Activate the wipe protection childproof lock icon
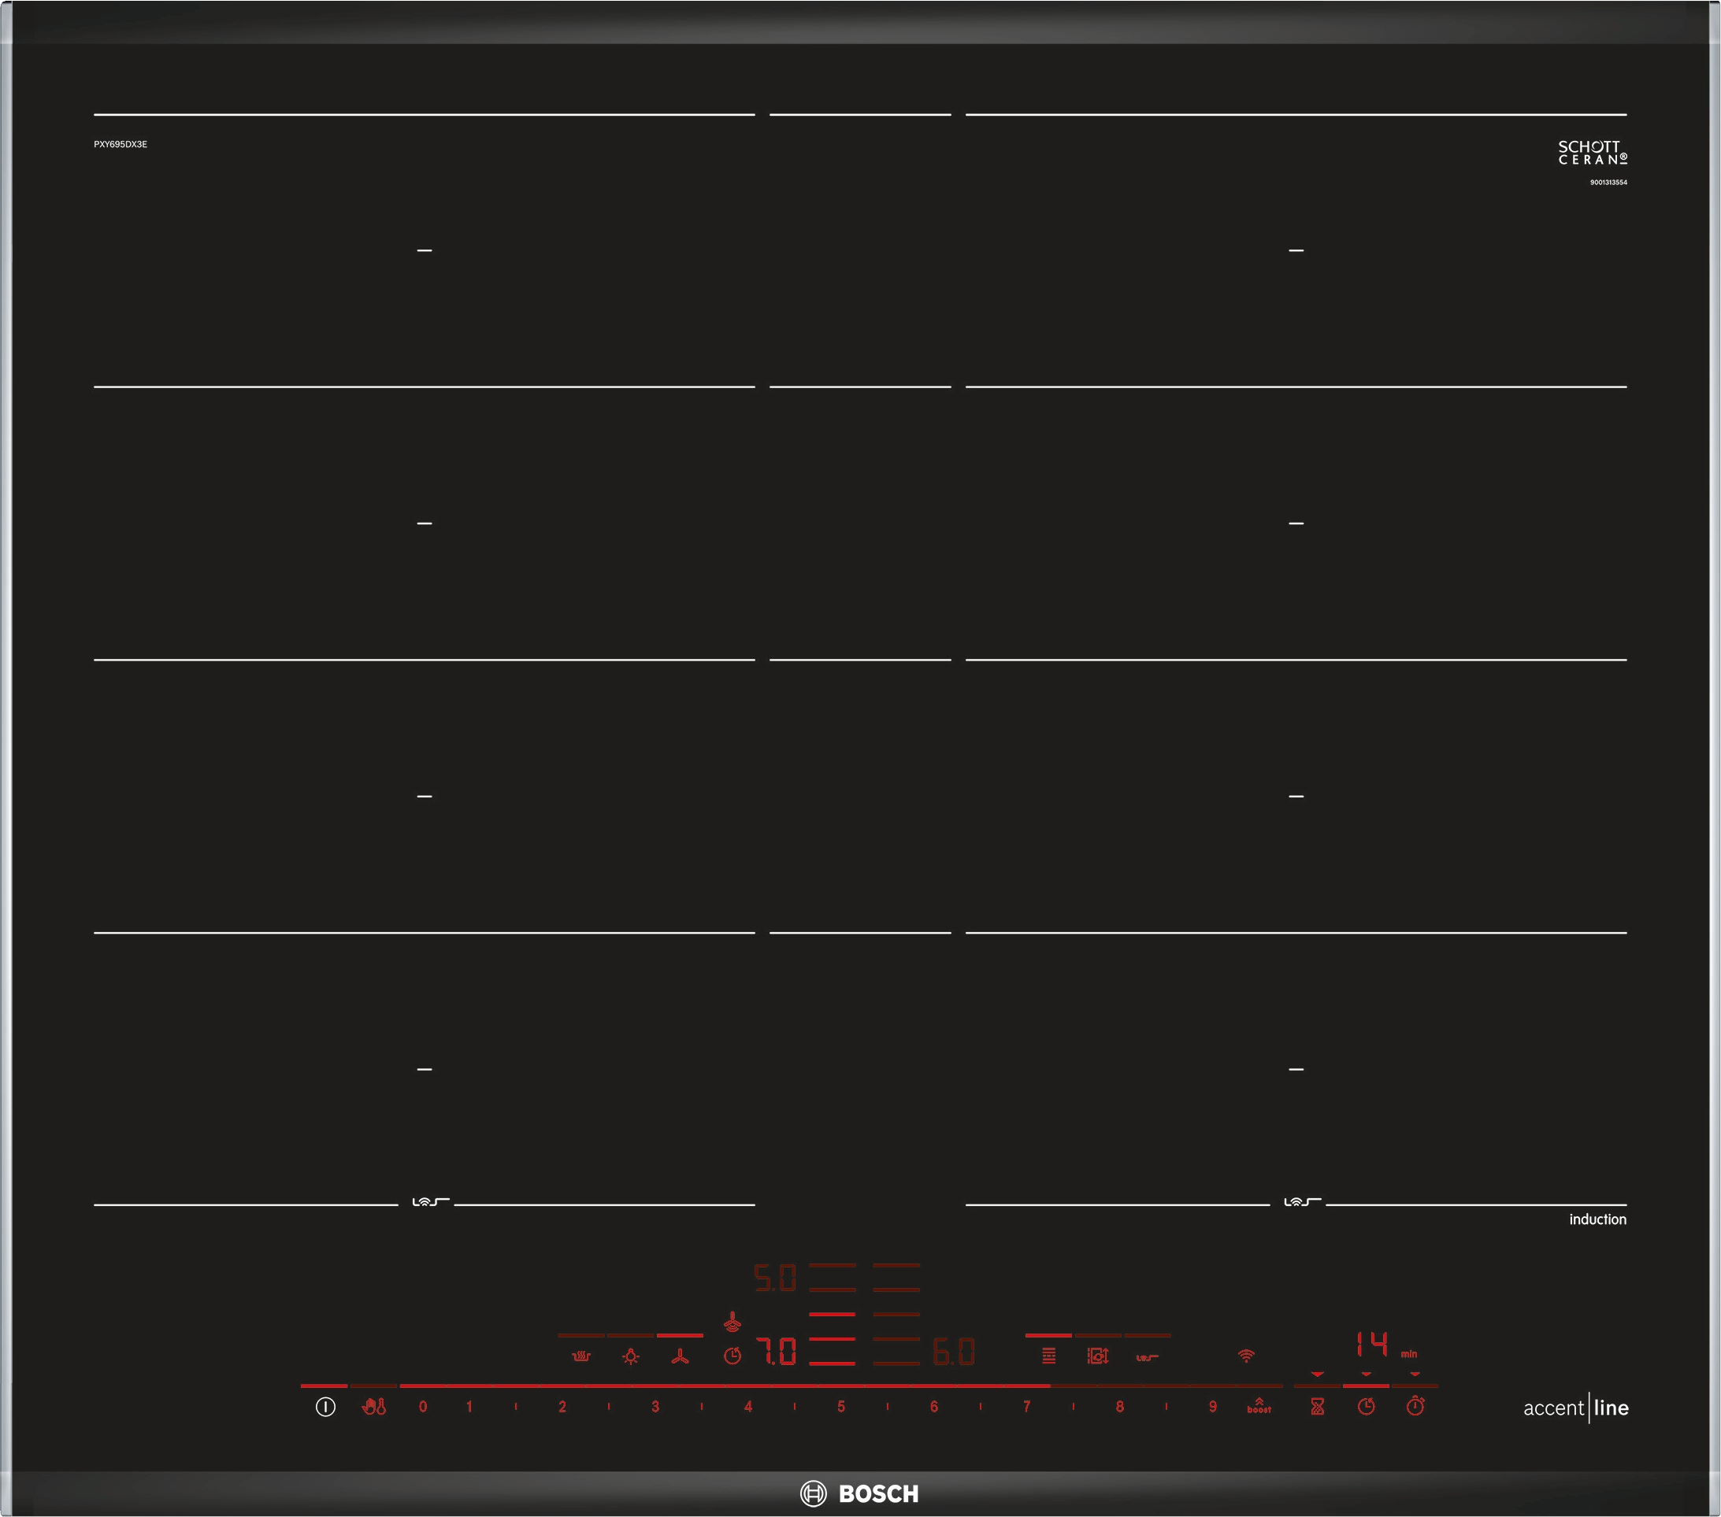 [x=374, y=1406]
